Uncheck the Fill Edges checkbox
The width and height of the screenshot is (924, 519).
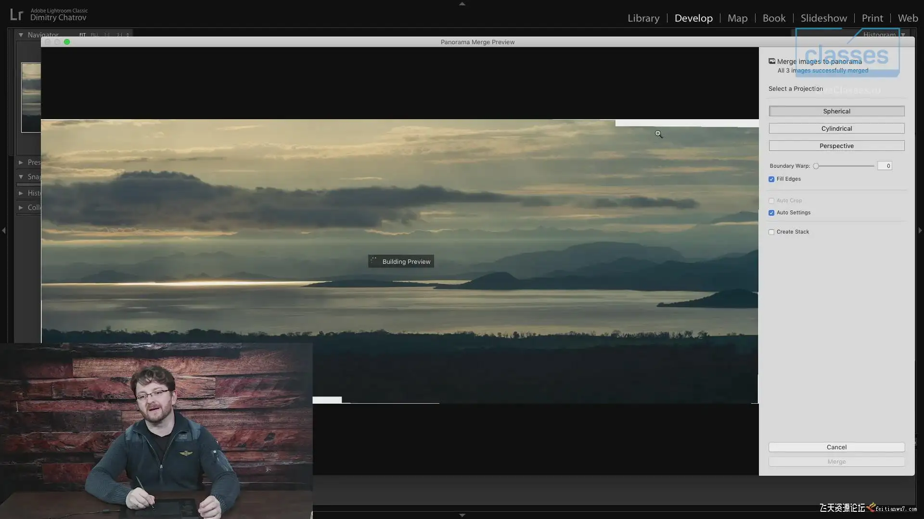(x=771, y=179)
